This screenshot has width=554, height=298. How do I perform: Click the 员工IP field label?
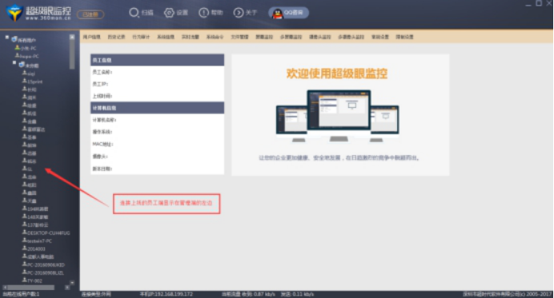point(100,84)
